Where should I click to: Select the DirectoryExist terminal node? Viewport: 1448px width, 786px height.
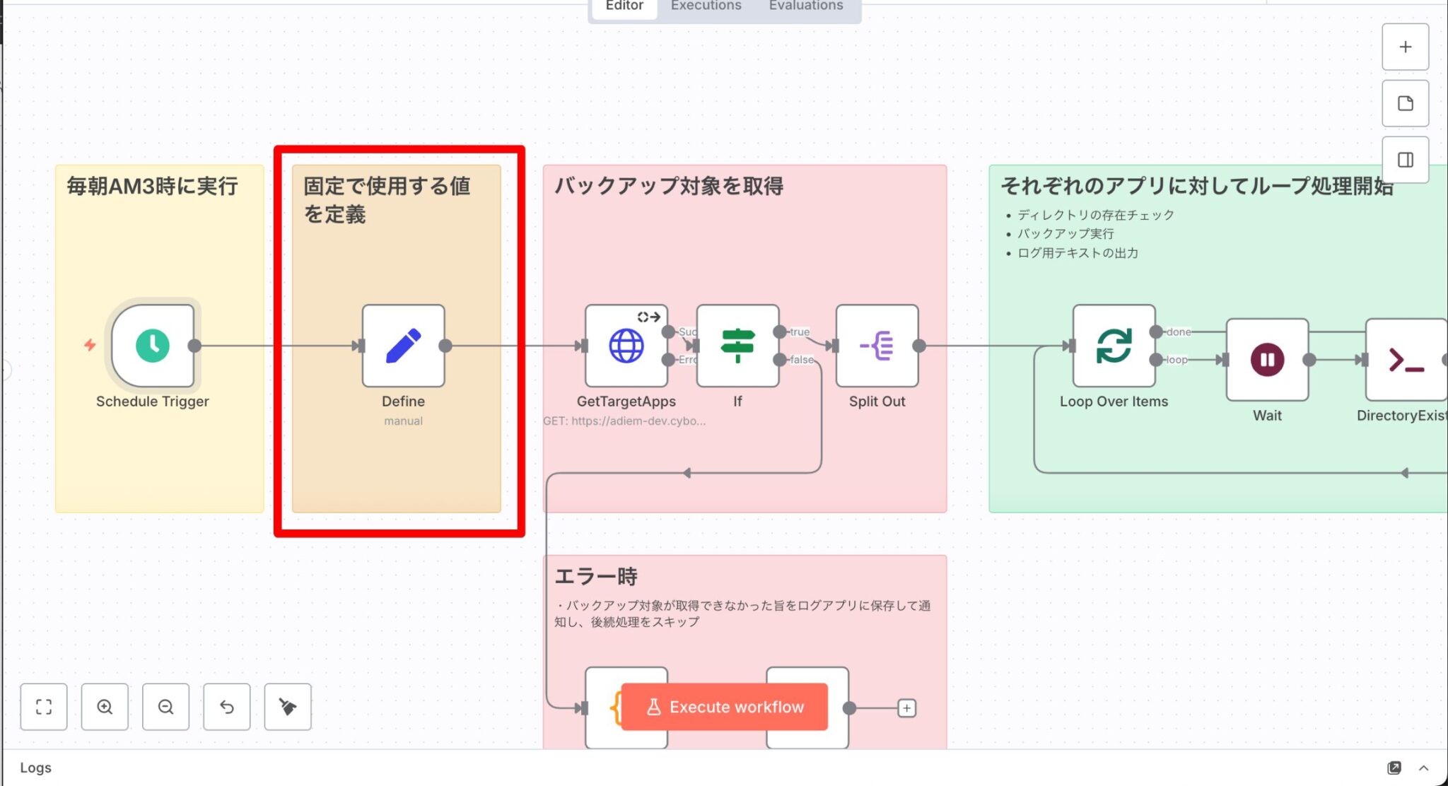1406,360
